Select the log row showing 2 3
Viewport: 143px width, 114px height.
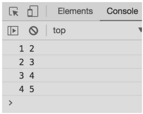tap(72, 62)
